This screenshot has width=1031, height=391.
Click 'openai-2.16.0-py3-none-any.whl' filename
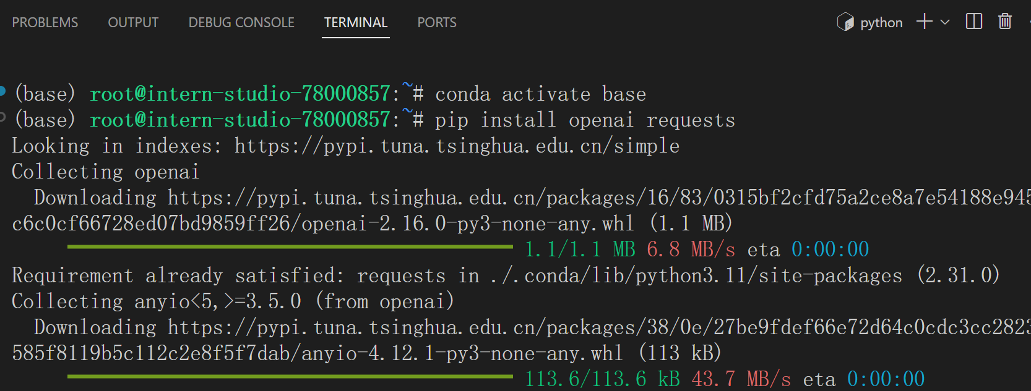[467, 224]
